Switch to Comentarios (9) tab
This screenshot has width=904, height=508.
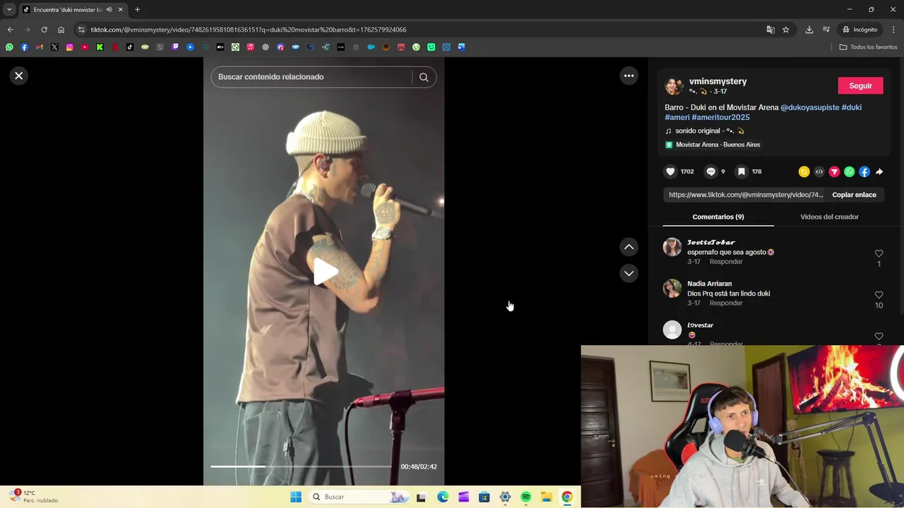[x=718, y=217]
